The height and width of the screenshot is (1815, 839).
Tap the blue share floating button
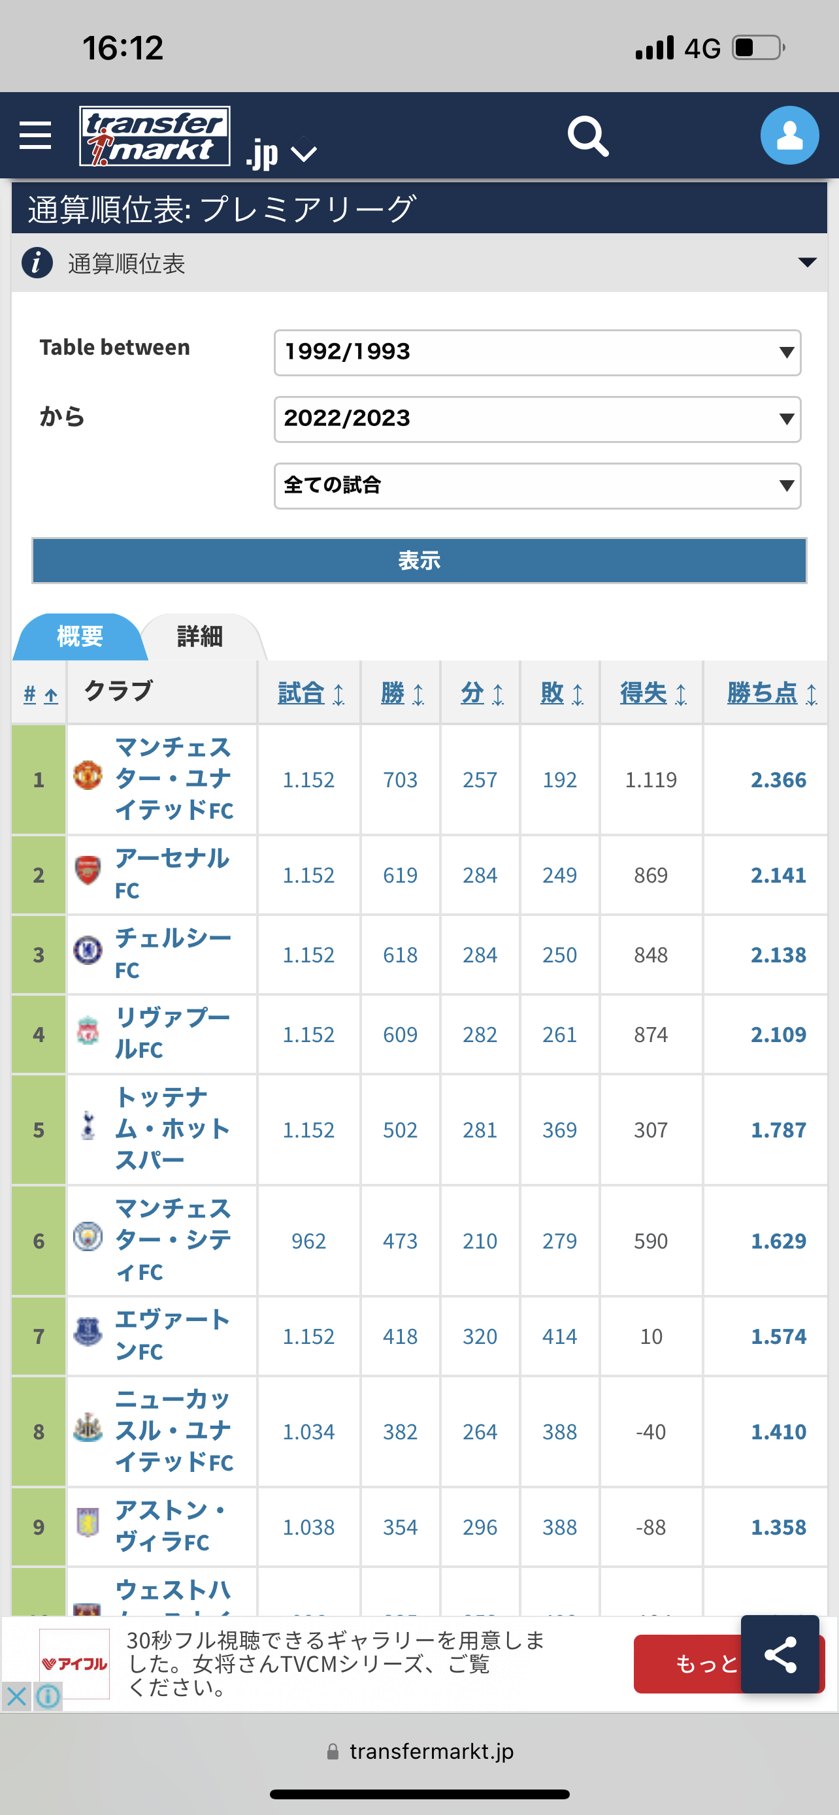click(780, 1654)
